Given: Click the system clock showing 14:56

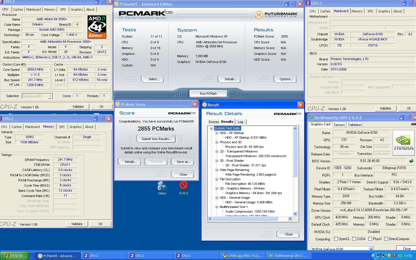Looking at the screenshot, I should pos(408,256).
